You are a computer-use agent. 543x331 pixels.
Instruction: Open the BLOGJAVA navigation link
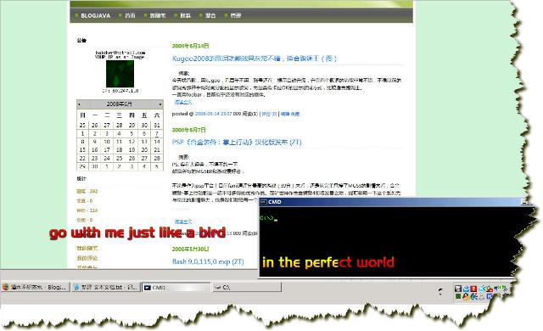tap(95, 15)
